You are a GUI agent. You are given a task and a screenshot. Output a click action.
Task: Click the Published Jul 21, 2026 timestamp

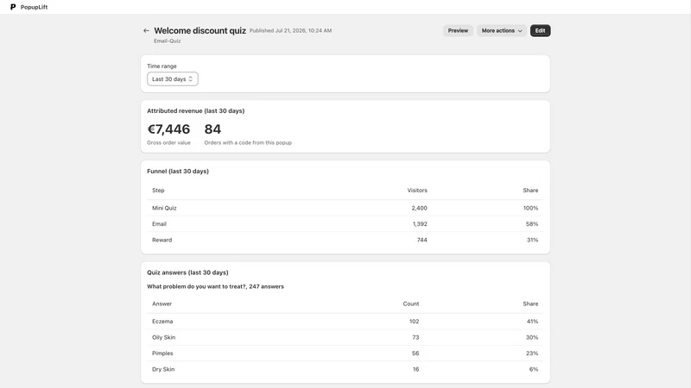coord(290,31)
